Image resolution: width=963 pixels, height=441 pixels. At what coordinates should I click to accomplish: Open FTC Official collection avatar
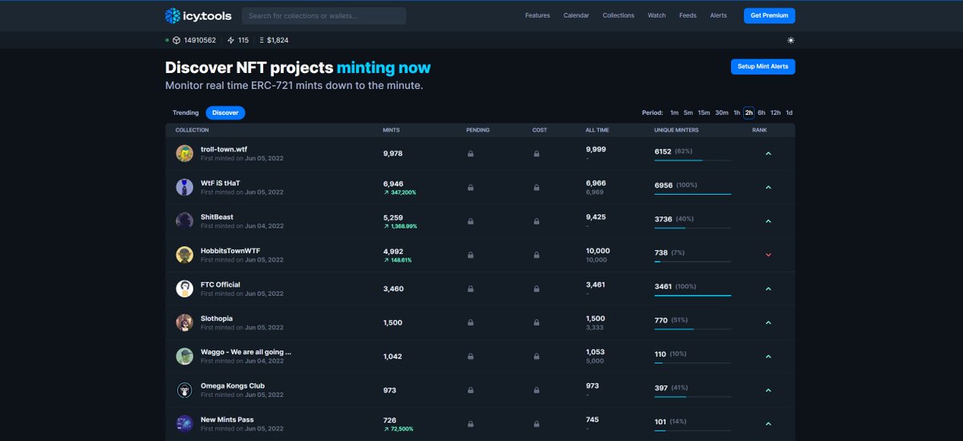(185, 289)
